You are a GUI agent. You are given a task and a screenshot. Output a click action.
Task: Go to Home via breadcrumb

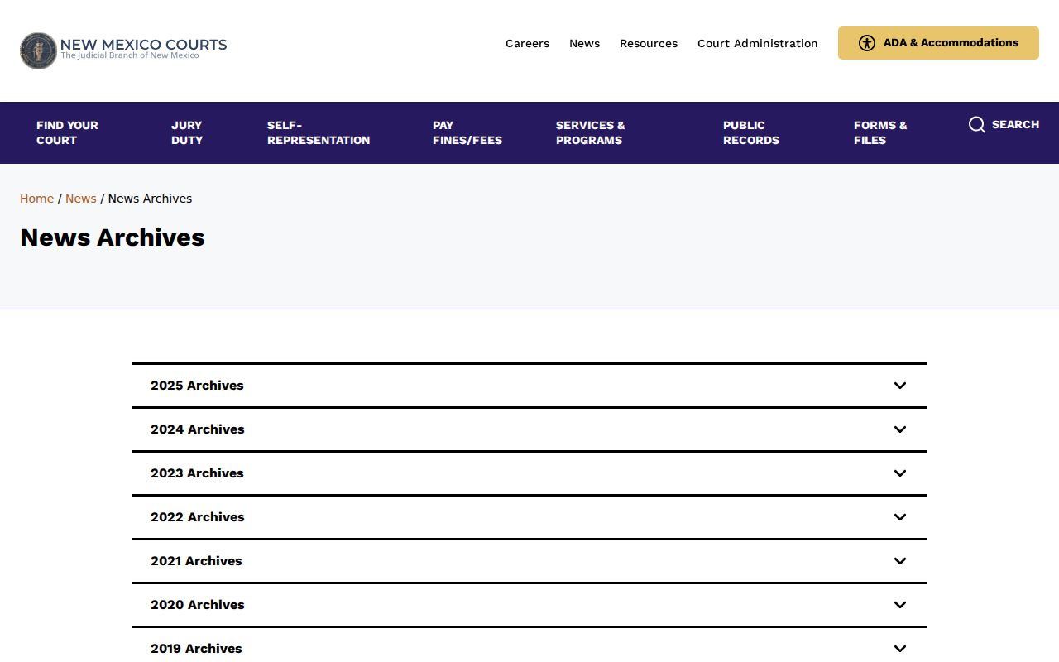36,199
